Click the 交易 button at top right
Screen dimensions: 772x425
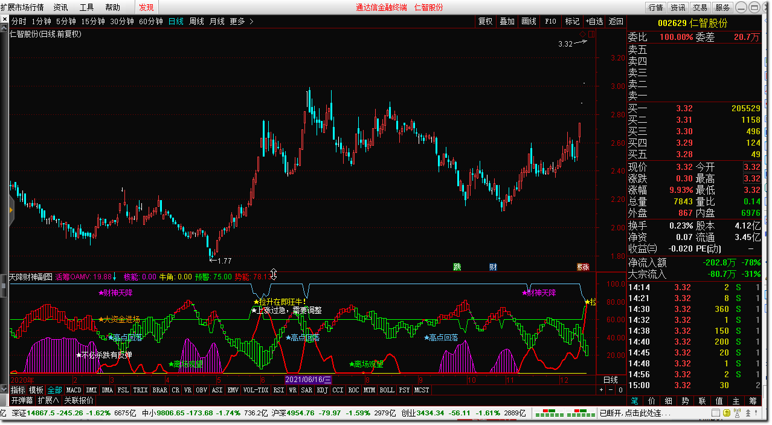tap(700, 7)
